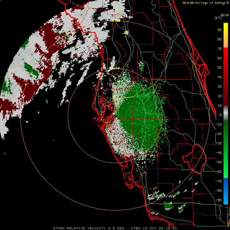
Task: Click the -40 value on velocity scale
Action: click(x=218, y=153)
